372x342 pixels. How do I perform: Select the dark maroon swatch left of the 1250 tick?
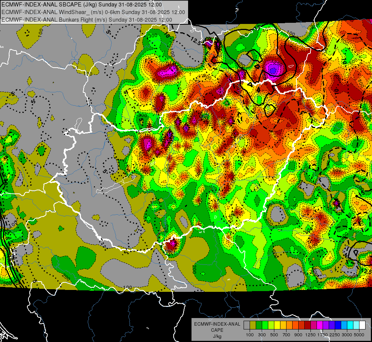307,325
